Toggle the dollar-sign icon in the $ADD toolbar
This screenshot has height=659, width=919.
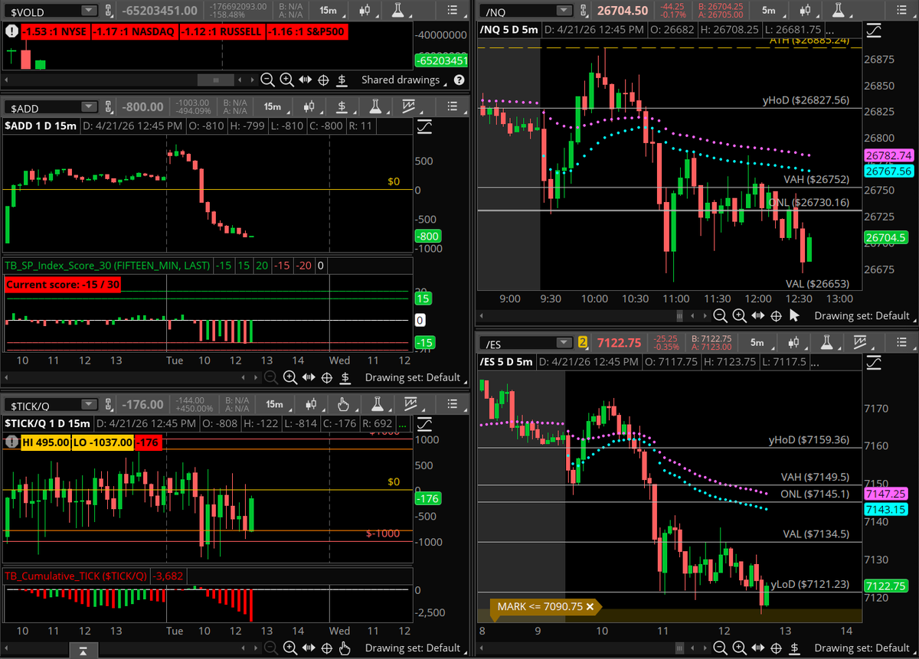coord(343,107)
